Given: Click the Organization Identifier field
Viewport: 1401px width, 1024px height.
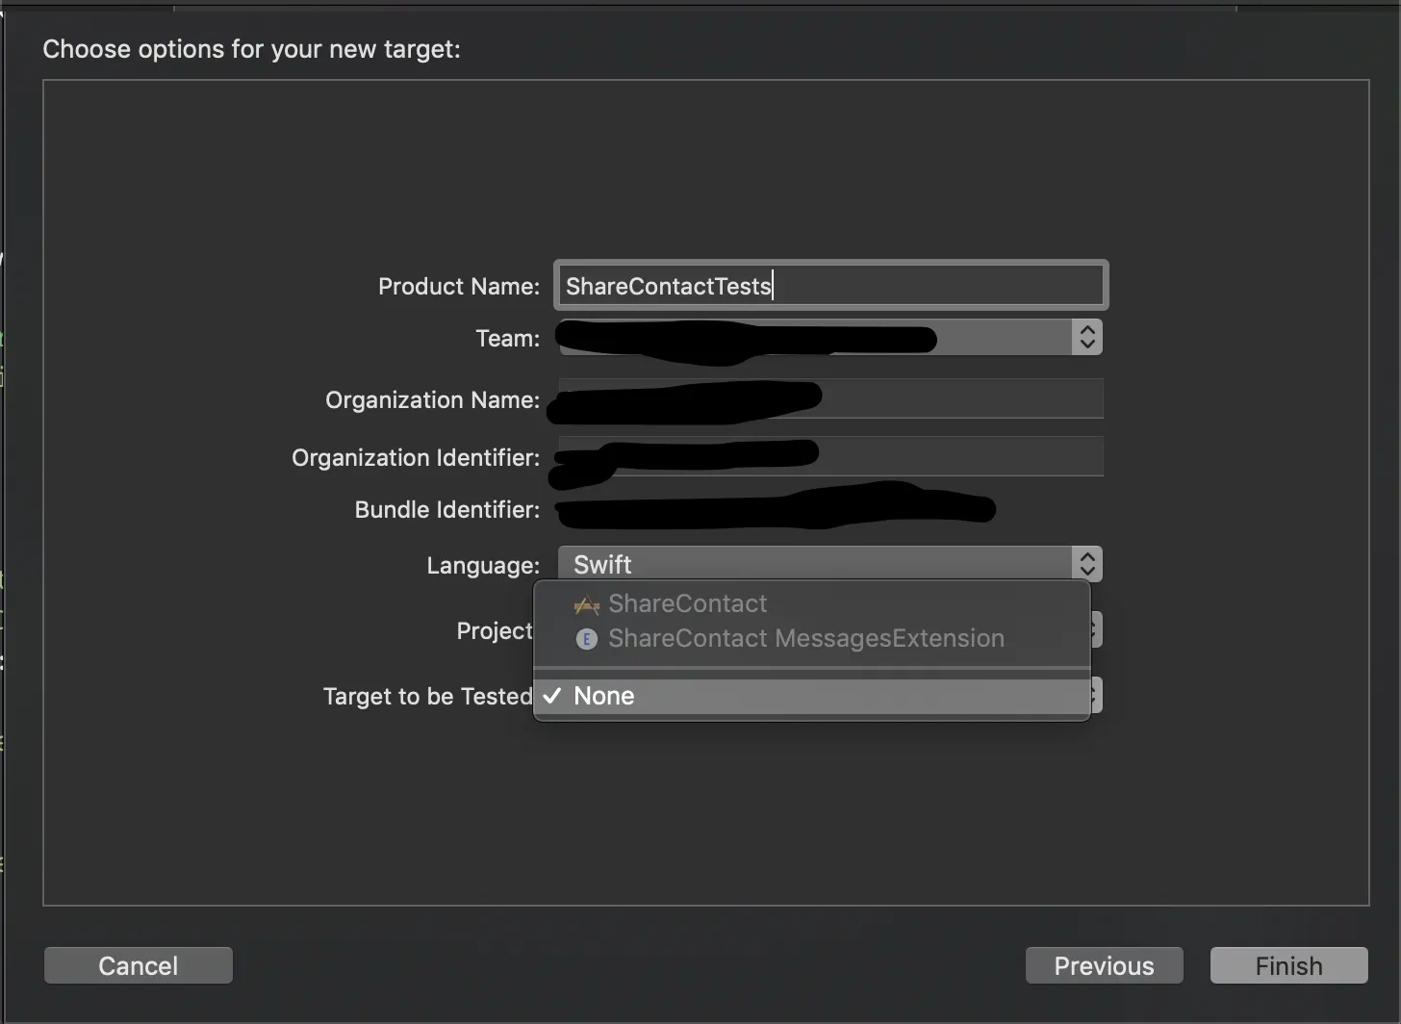Looking at the screenshot, I should point(830,456).
